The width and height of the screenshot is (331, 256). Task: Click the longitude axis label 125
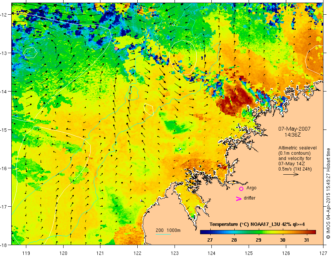pyautogui.click(x=249, y=253)
